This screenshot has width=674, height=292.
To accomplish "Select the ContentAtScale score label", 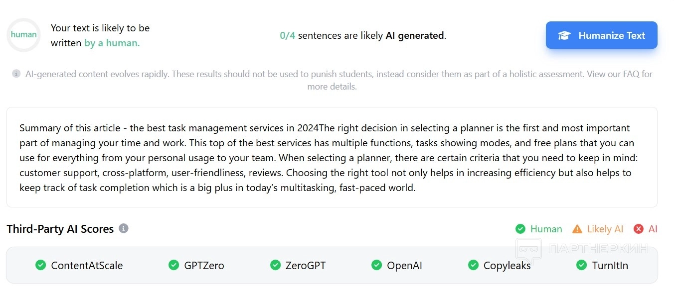I will [87, 266].
